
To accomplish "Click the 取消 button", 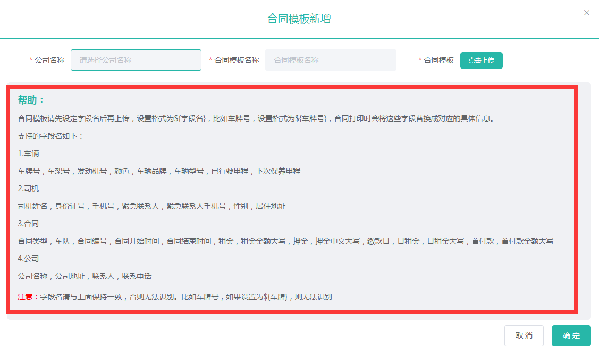I will [524, 336].
